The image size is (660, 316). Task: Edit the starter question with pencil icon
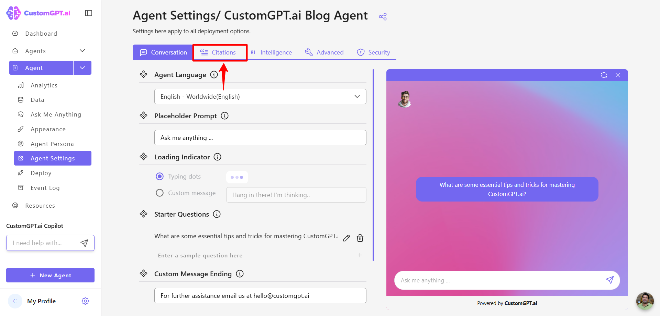click(346, 238)
